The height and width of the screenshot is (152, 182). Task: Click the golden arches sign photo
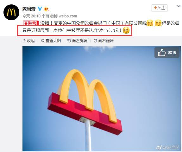pos(102,98)
